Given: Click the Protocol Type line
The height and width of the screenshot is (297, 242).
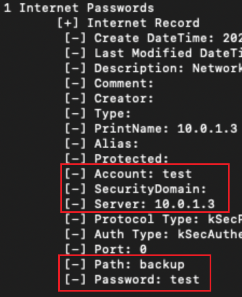Looking at the screenshot, I should point(154,219).
